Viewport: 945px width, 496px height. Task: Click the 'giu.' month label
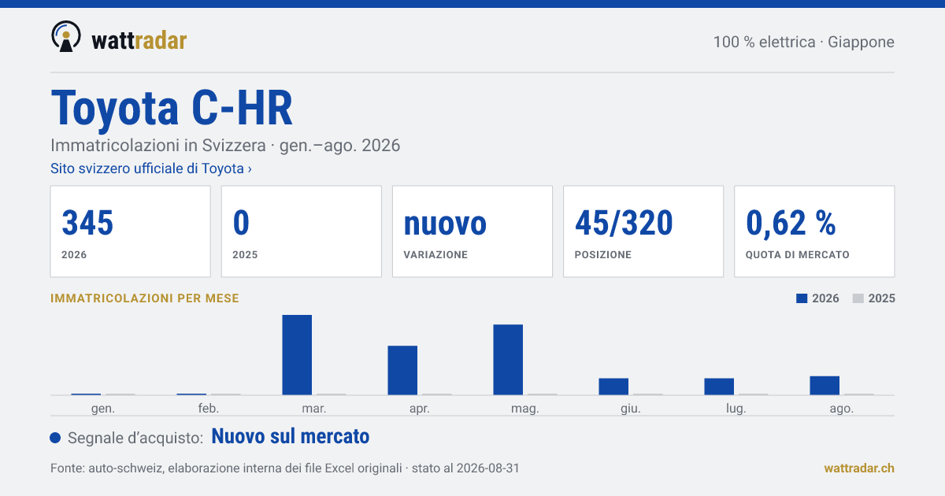[x=631, y=409]
